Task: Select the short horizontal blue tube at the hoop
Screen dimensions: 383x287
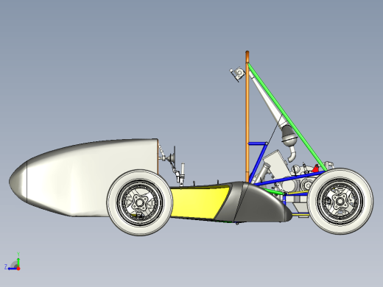Action: point(257,143)
